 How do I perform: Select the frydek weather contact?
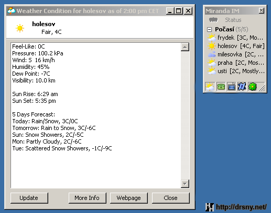pyautogui.click(x=236, y=38)
